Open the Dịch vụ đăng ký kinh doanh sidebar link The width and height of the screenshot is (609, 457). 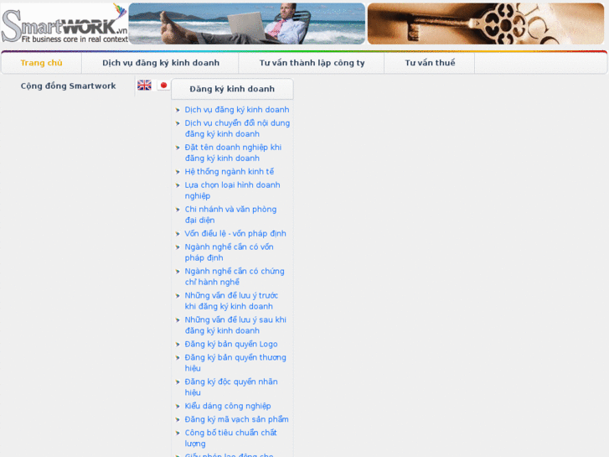(237, 110)
